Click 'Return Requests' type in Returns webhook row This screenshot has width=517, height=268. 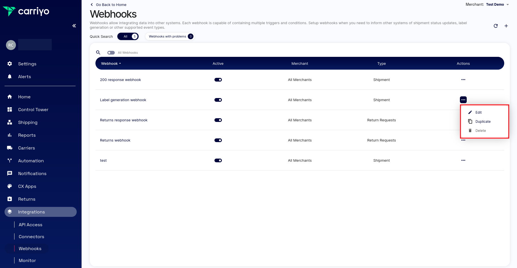point(382,140)
